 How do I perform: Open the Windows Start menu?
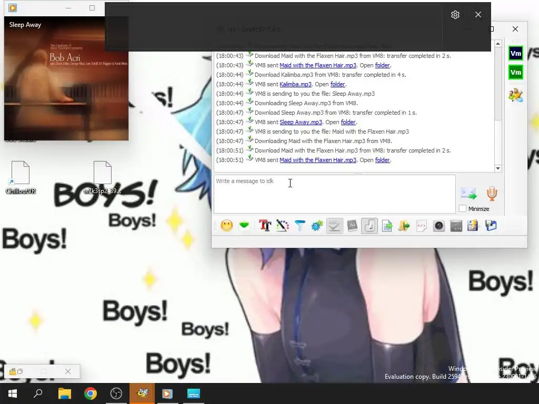point(13,393)
